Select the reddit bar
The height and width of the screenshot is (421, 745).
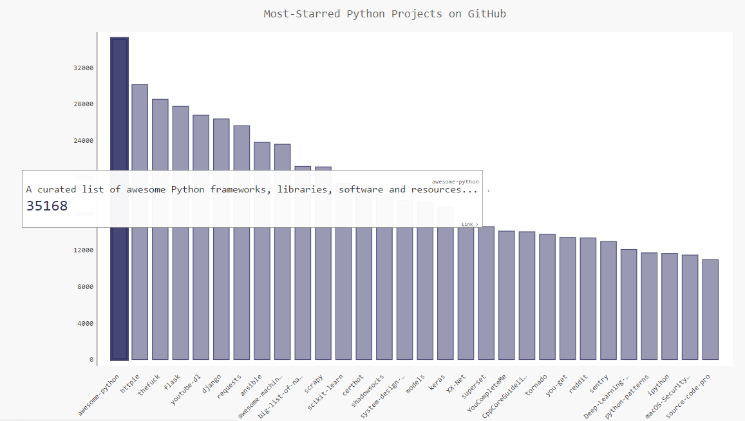point(588,299)
